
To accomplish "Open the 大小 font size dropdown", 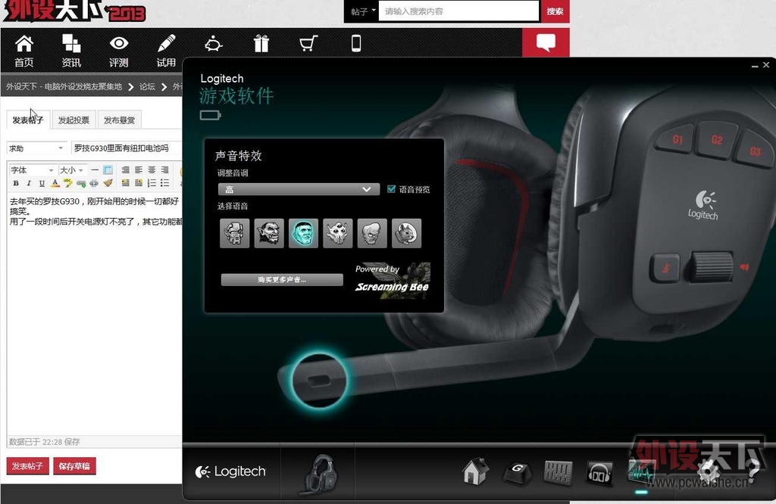I will pyautogui.click(x=72, y=170).
